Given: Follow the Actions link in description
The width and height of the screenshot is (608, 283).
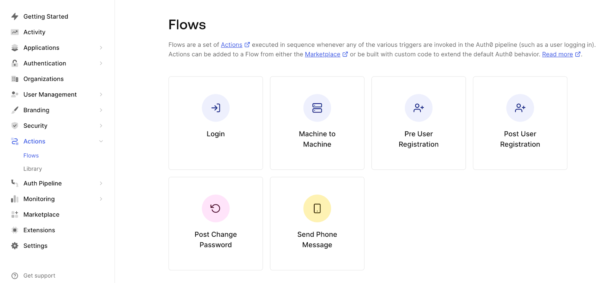Looking at the screenshot, I should [231, 45].
